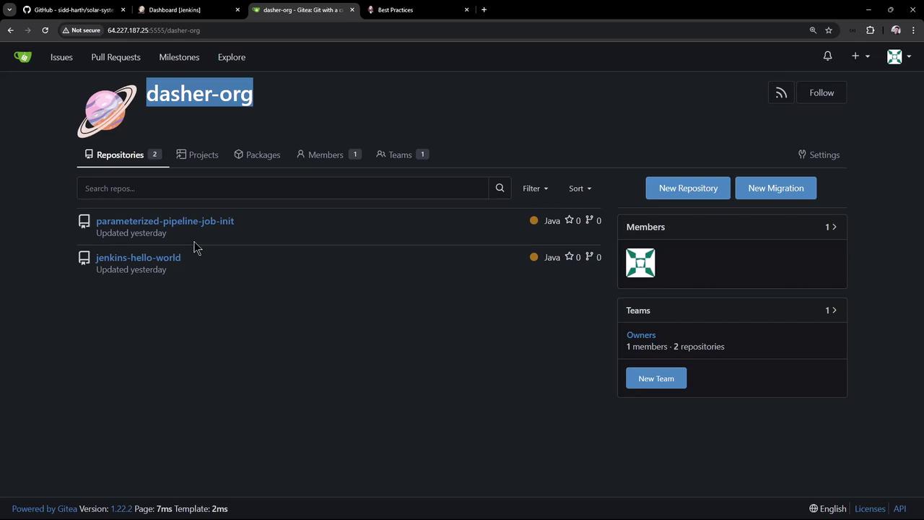Open the member avatar in Members panel
The height and width of the screenshot is (520, 924).
point(640,263)
